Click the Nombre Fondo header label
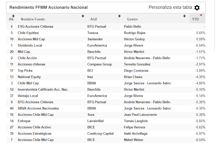 33,19
